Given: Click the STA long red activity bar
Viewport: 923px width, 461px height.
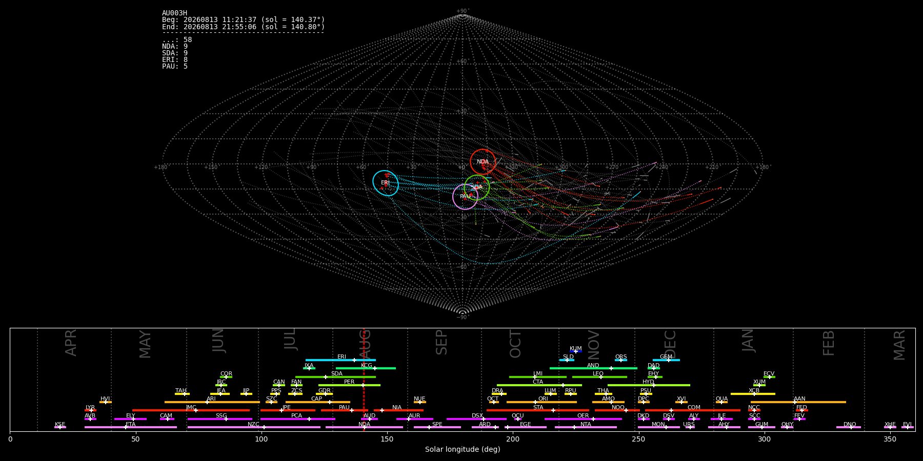Looking at the screenshot, I should 538,410.
